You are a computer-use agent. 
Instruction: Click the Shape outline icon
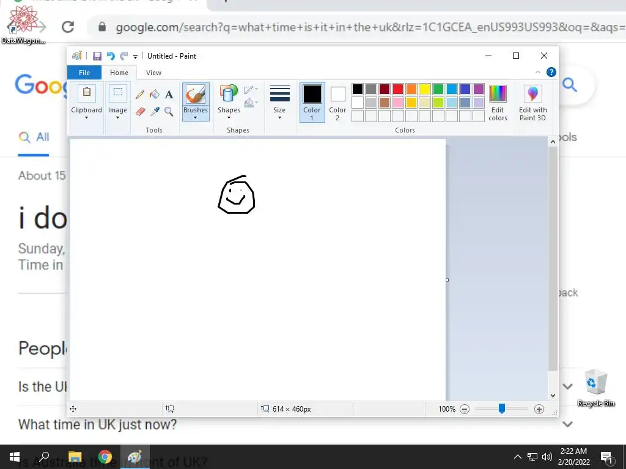(x=250, y=90)
